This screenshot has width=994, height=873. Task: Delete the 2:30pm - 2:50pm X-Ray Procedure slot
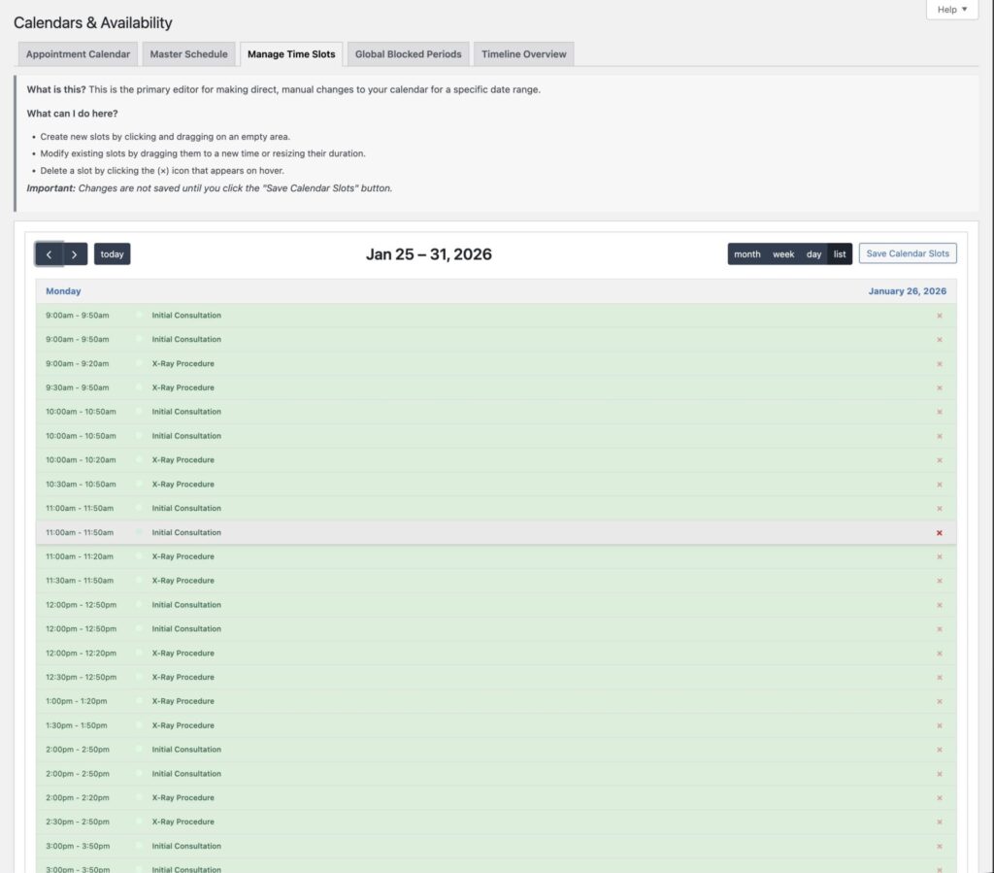click(x=939, y=823)
